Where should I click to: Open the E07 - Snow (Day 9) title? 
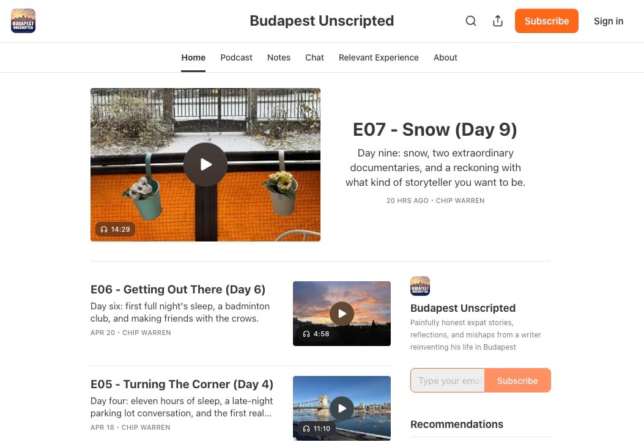click(x=435, y=130)
